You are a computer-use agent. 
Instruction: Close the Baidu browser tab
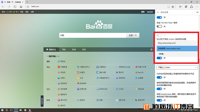pos(23,2)
